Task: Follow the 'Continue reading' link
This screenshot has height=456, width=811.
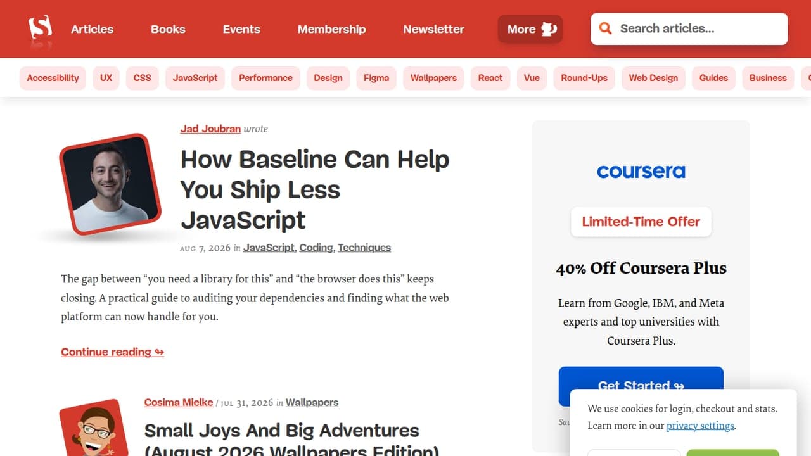Action: pos(112,352)
